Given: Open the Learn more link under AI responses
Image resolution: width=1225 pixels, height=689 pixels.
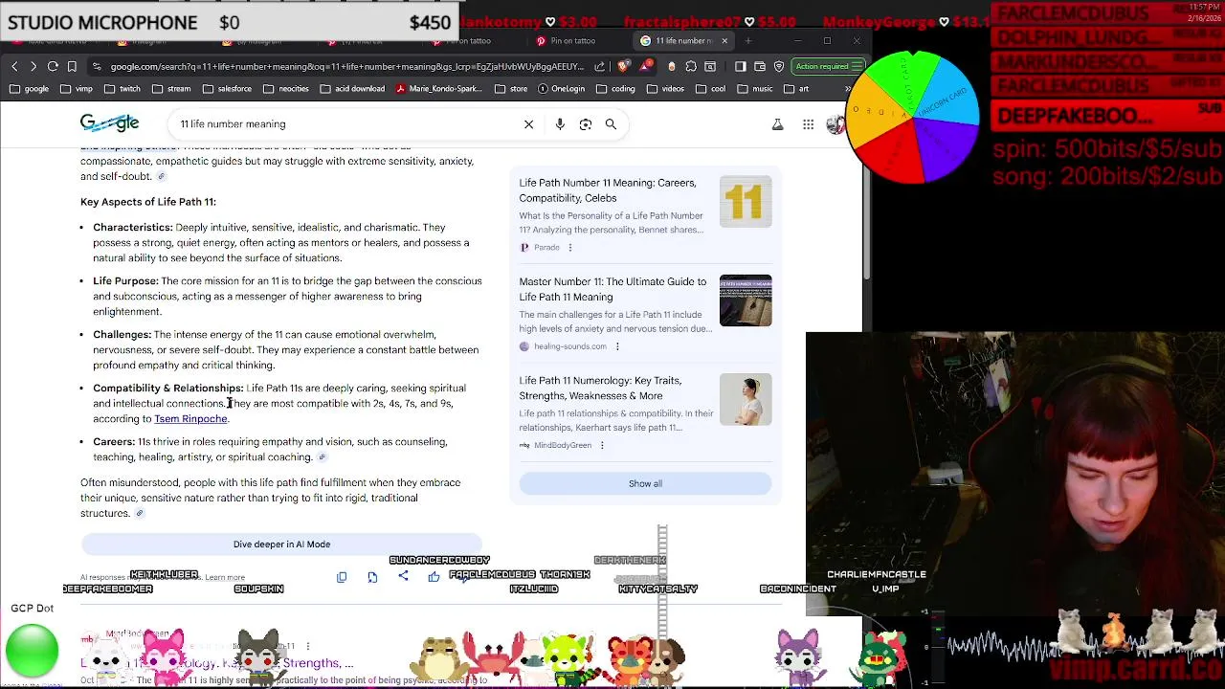Looking at the screenshot, I should [225, 578].
